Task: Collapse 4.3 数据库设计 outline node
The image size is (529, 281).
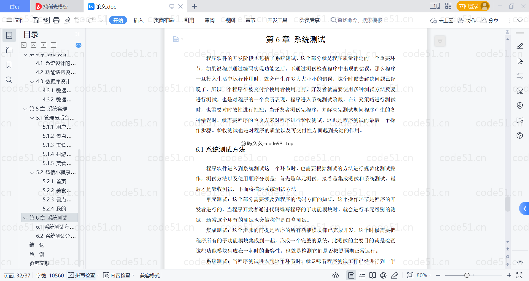Action: [x=32, y=82]
